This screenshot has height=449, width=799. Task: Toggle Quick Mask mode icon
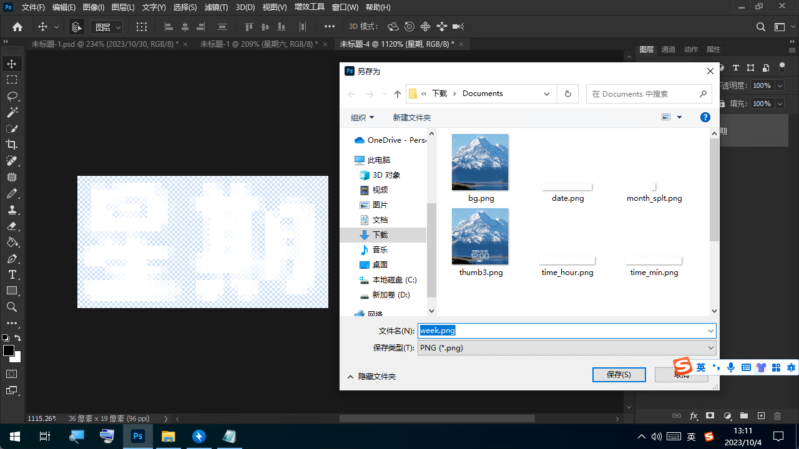[12, 374]
